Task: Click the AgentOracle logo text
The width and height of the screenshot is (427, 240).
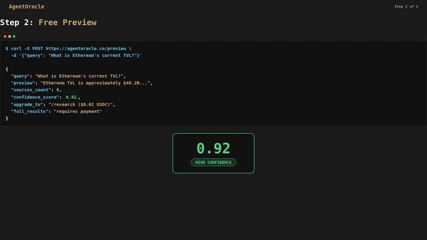Action: [26, 7]
